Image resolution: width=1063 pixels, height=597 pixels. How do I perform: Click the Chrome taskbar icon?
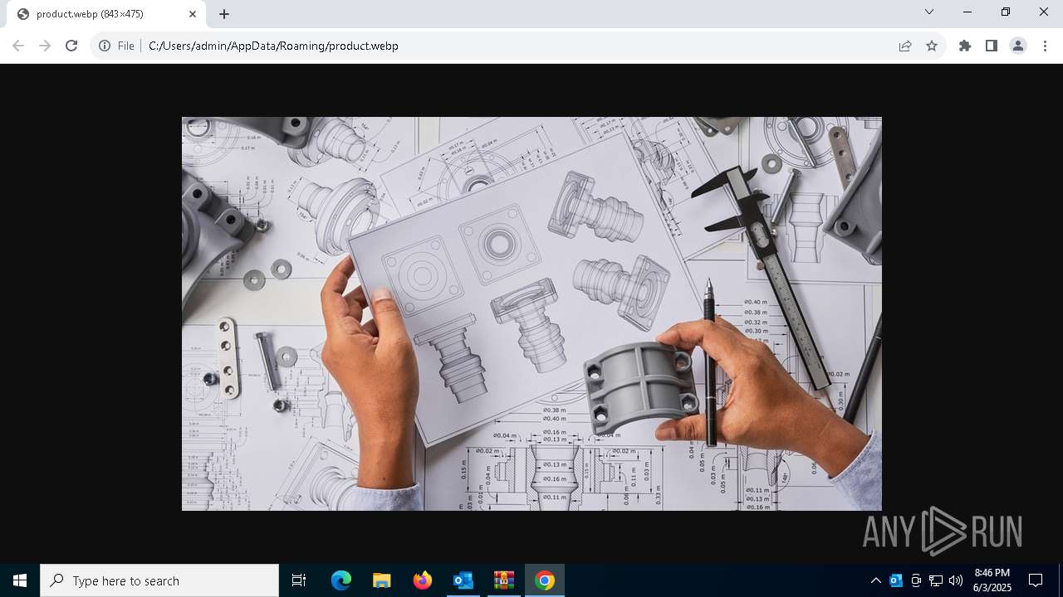click(x=545, y=580)
